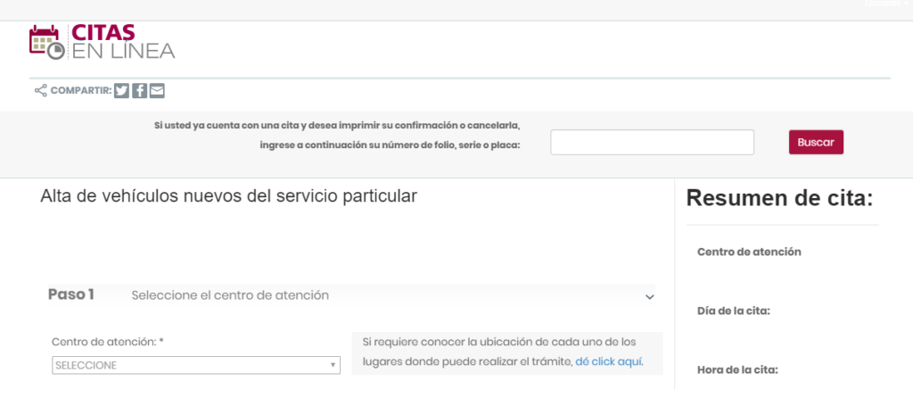Click the small arrow on the SELECCIONE combo box
913x406 pixels.
(333, 366)
